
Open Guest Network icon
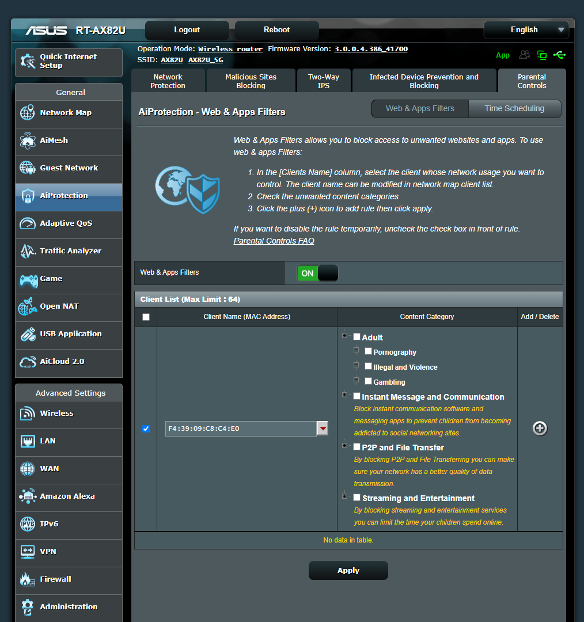pyautogui.click(x=28, y=168)
